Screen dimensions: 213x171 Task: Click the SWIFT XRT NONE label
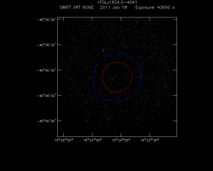tap(77, 7)
